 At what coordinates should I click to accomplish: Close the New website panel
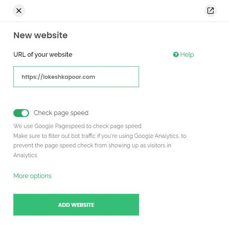tap(19, 11)
